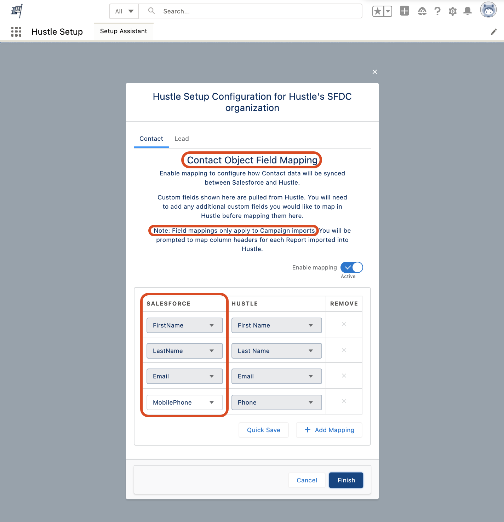Click Add Mapping button
This screenshot has height=522, width=504.
329,430
